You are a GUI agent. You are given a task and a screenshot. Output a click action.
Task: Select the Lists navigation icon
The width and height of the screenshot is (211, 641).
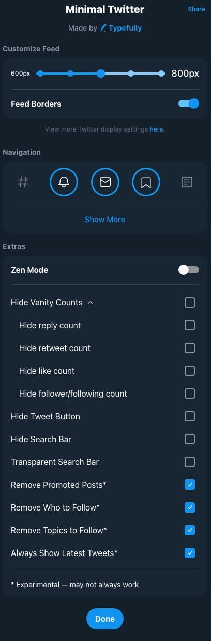click(187, 182)
